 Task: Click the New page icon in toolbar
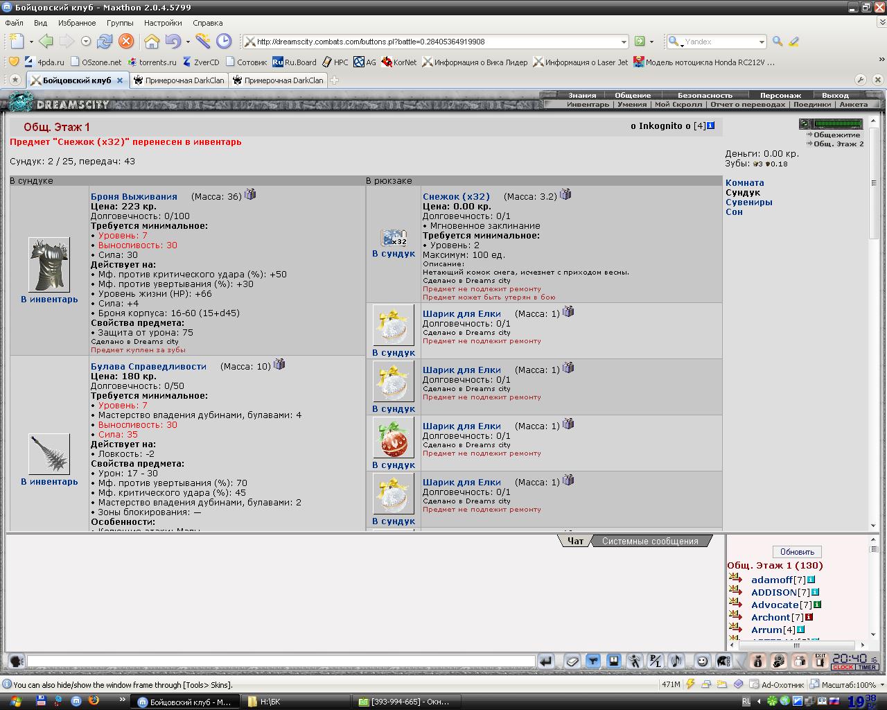pyautogui.click(x=17, y=42)
